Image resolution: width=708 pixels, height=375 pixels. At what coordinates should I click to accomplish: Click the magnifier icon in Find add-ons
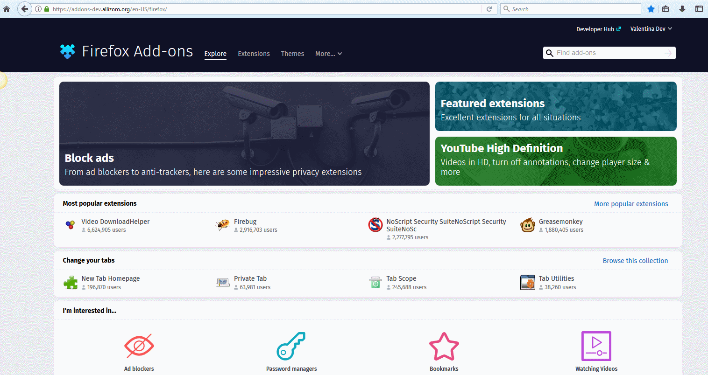[x=550, y=53]
